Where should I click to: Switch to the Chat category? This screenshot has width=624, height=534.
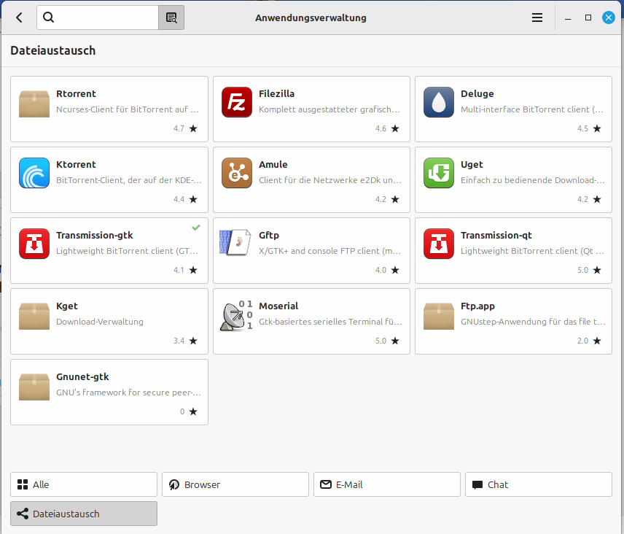(539, 484)
